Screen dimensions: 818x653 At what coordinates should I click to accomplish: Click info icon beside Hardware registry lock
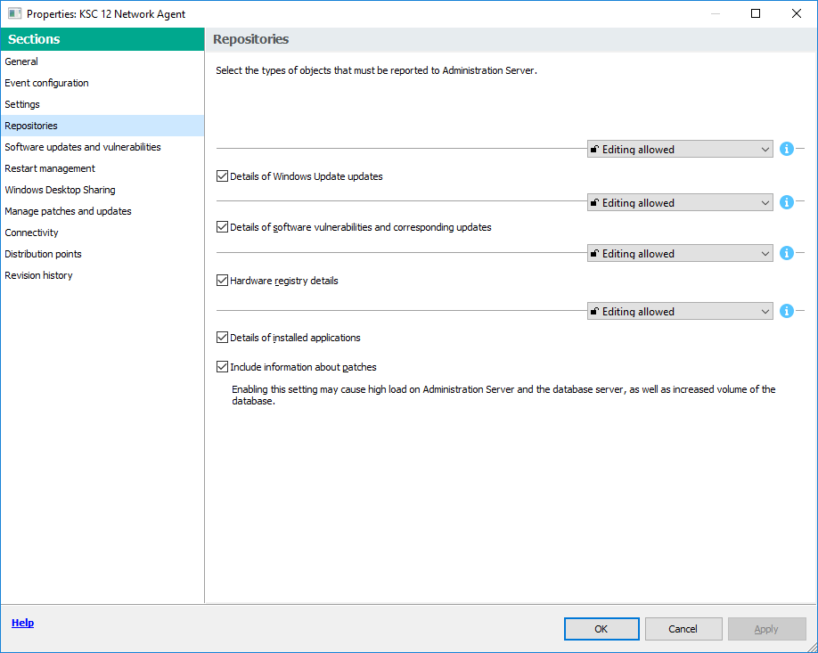pos(786,254)
